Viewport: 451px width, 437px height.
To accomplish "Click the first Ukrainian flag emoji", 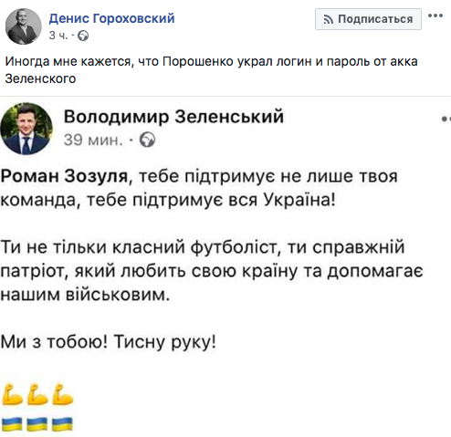I will pyautogui.click(x=12, y=424).
